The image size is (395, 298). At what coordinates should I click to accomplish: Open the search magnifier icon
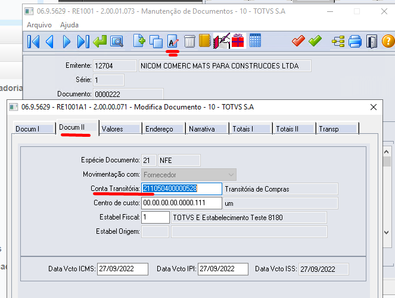117,42
